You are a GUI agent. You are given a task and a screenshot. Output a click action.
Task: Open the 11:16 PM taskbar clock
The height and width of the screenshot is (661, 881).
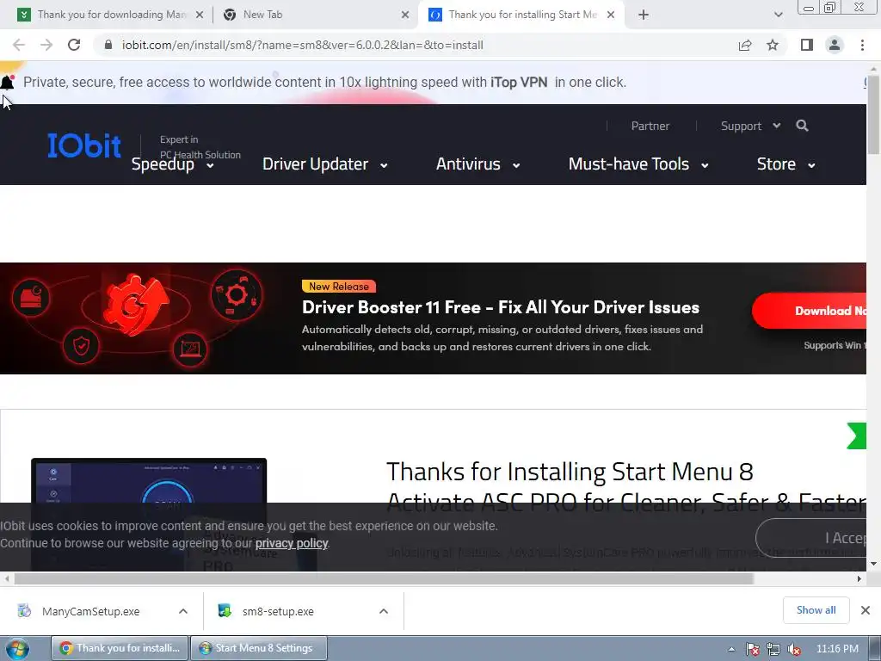click(x=837, y=649)
